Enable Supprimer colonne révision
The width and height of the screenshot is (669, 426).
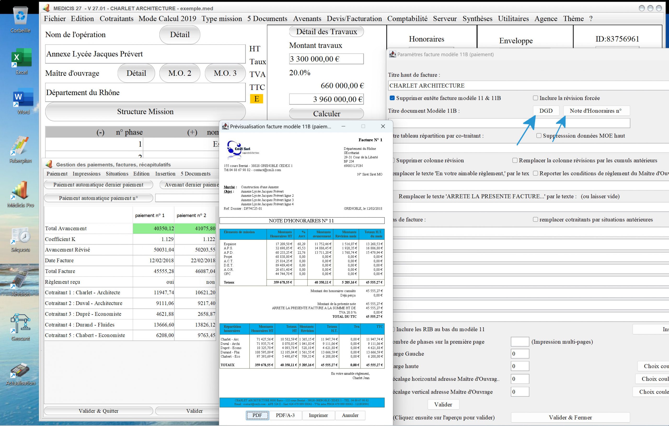pyautogui.click(x=393, y=160)
